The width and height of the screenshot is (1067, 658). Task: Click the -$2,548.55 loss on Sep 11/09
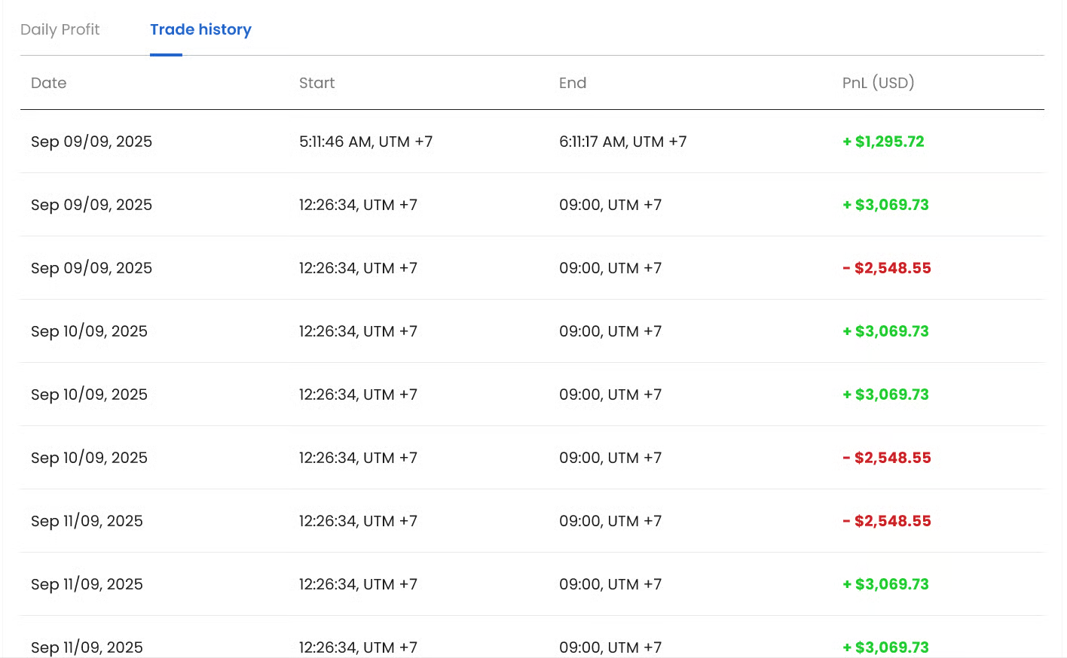pos(886,521)
